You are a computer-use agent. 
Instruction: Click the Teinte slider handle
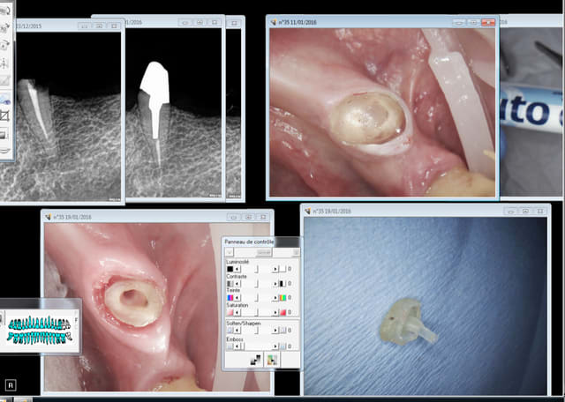coord(257,298)
